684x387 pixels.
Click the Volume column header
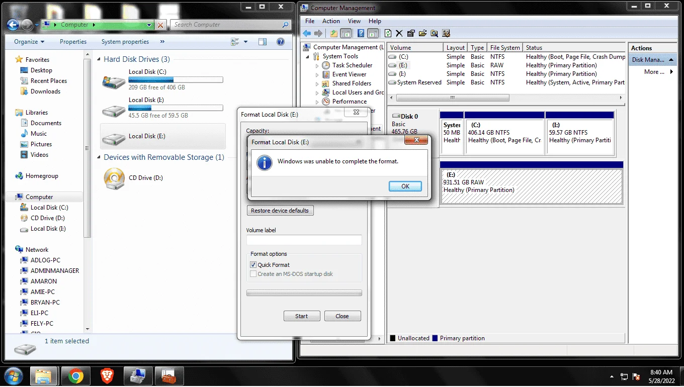point(415,48)
